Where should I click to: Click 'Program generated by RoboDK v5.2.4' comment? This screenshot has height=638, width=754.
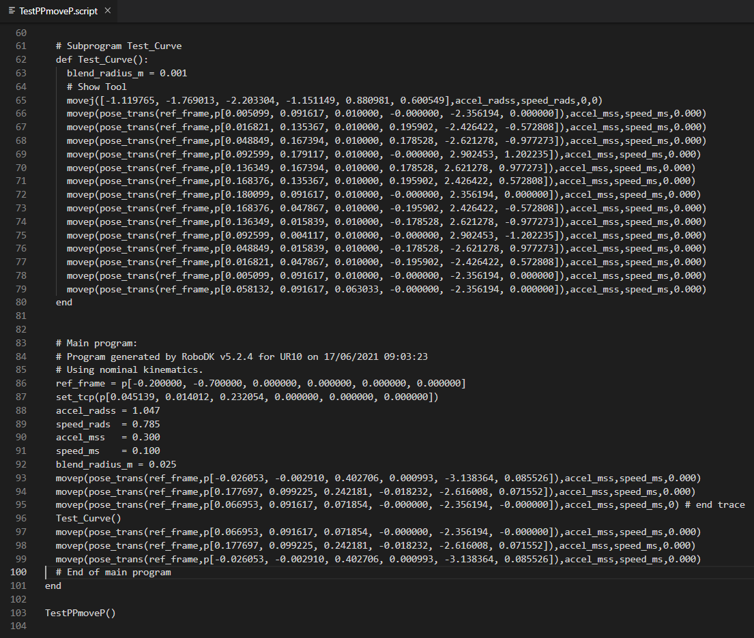242,356
